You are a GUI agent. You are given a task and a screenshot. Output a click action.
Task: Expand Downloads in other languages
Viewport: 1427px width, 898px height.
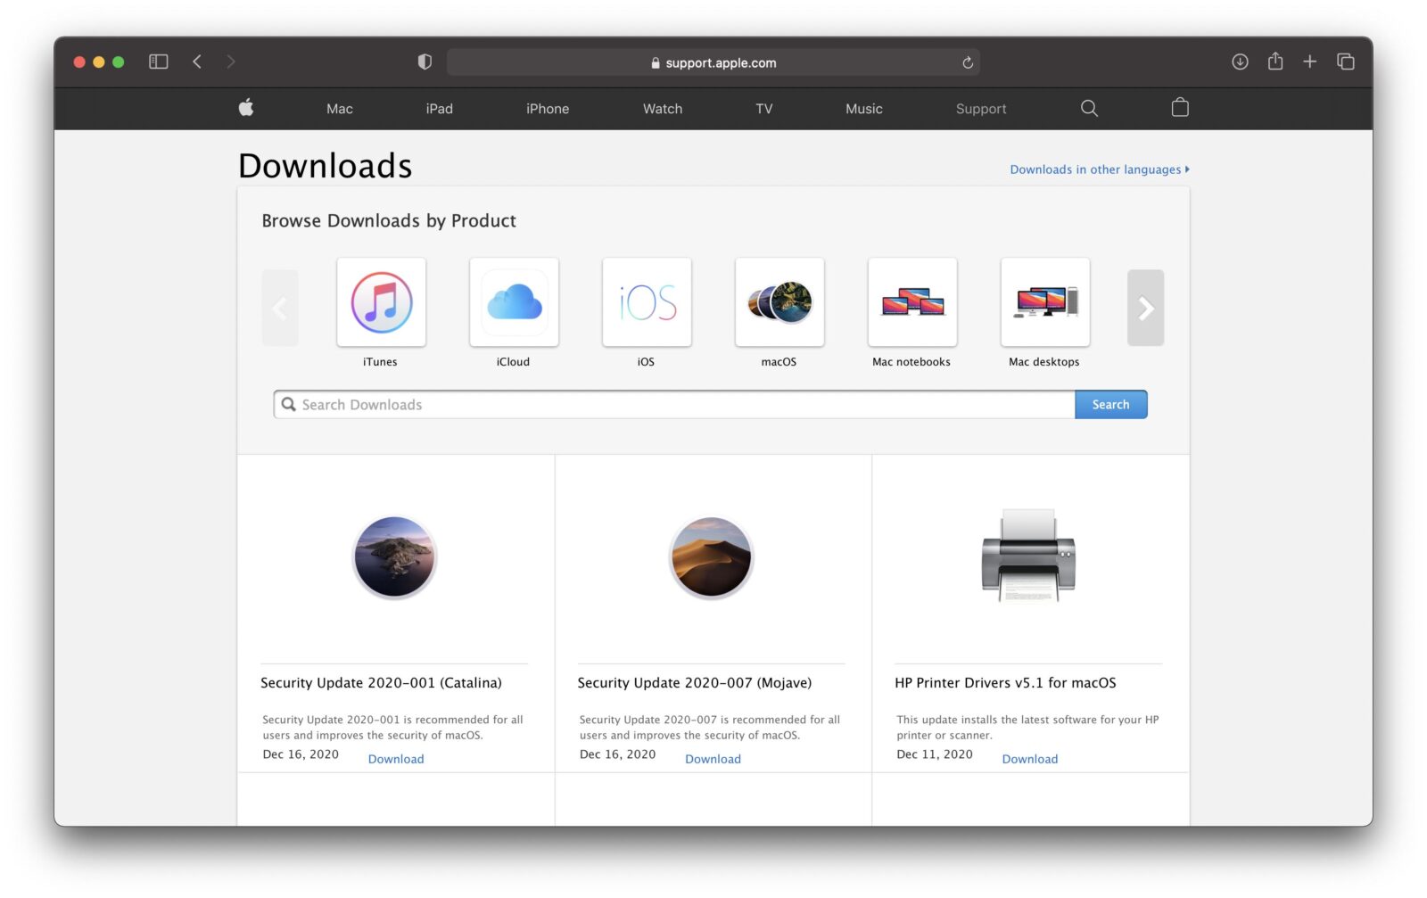(1098, 169)
